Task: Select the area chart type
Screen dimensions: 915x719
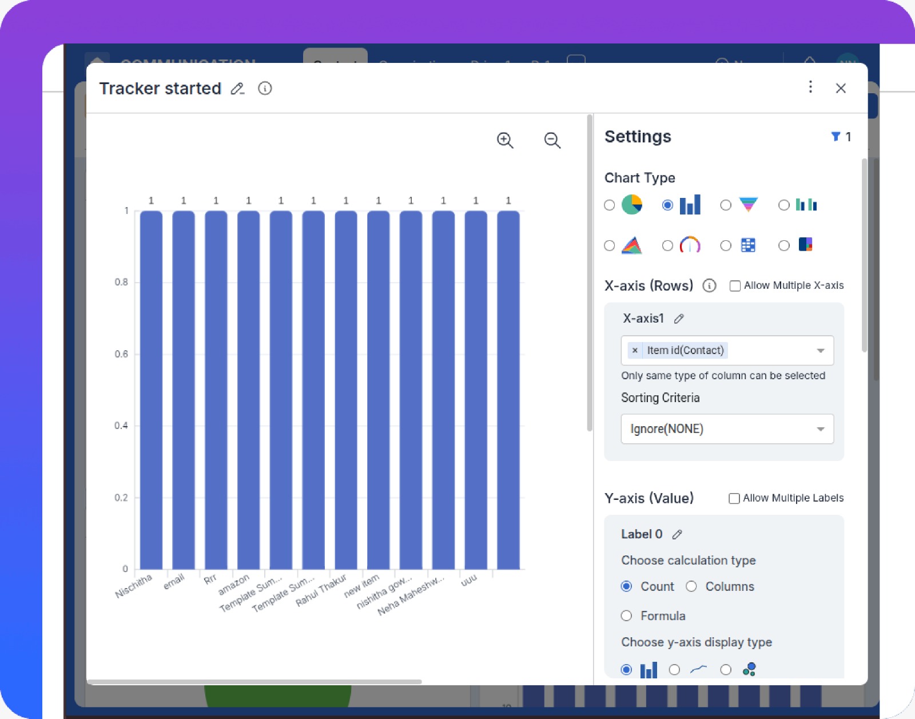Action: click(x=610, y=245)
